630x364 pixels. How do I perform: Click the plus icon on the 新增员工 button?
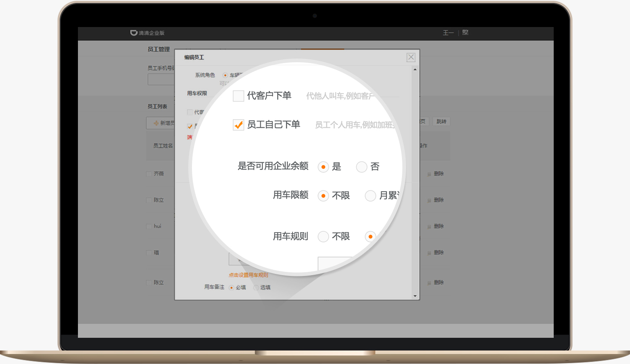point(156,123)
